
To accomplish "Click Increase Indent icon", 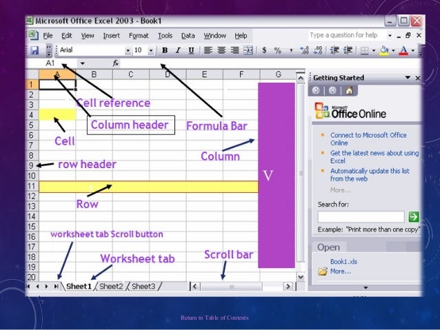I will (348, 50).
